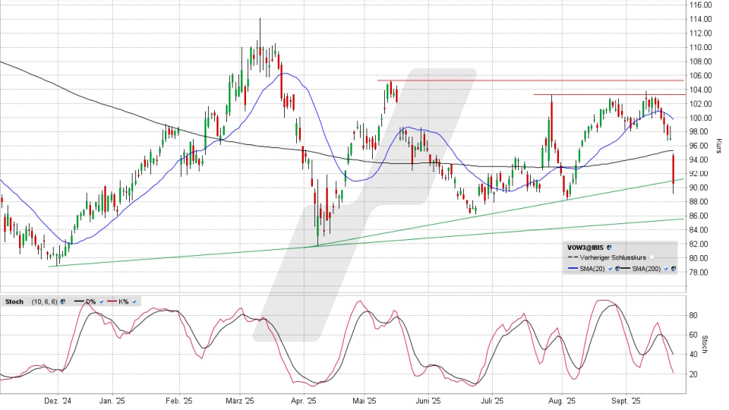Click the VOW3@IBIS symbol label
The image size is (729, 410).
[585, 248]
